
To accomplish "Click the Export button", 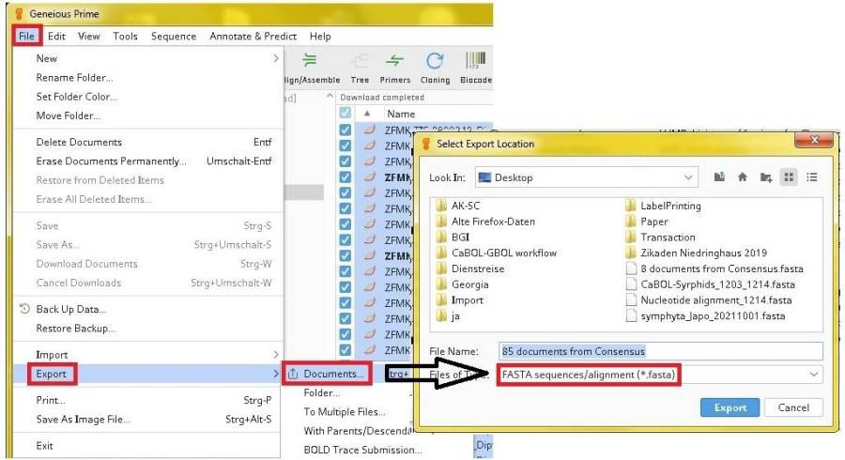I will (730, 407).
